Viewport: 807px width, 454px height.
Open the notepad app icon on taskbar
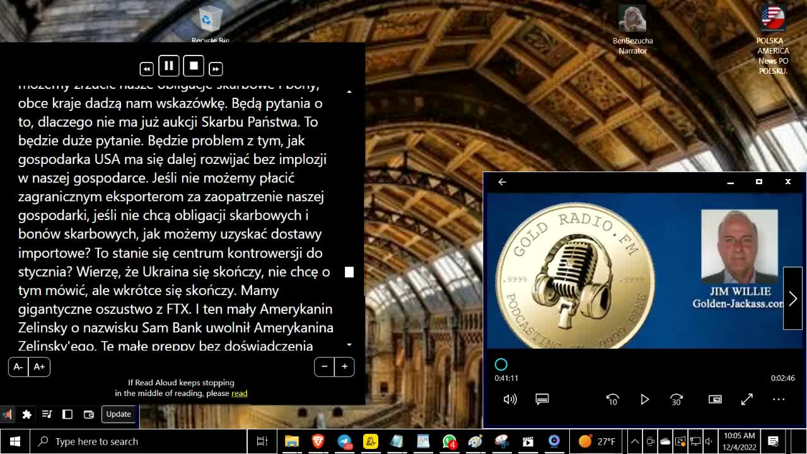coord(397,441)
